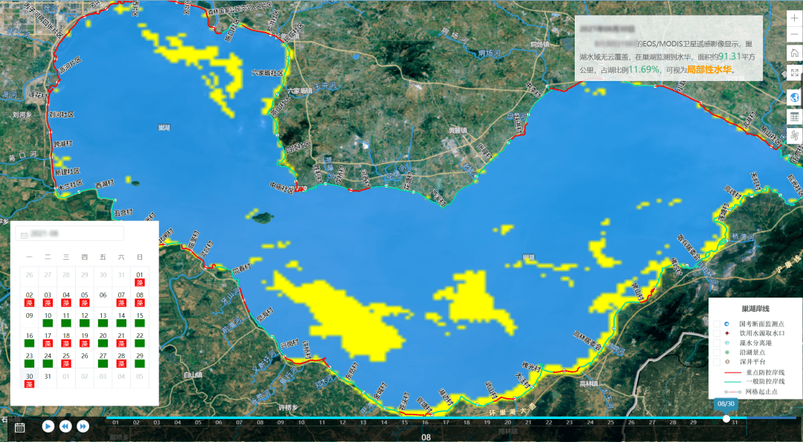Toggle the 深井平台 layer checkbox
The width and height of the screenshot is (803, 442).
pyautogui.click(x=717, y=361)
